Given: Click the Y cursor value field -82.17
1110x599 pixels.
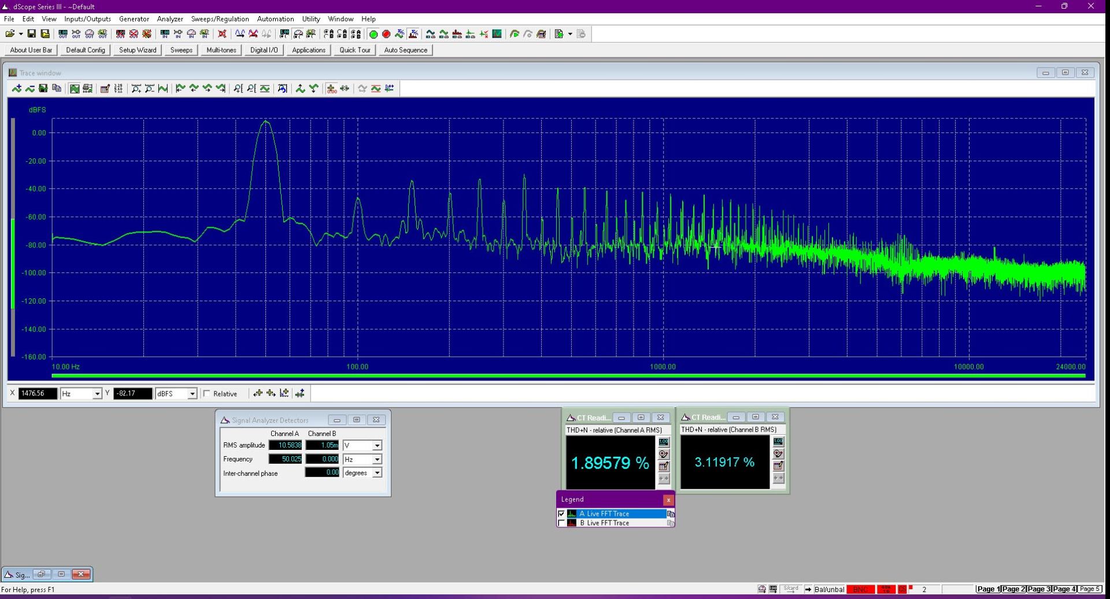Looking at the screenshot, I should (133, 394).
